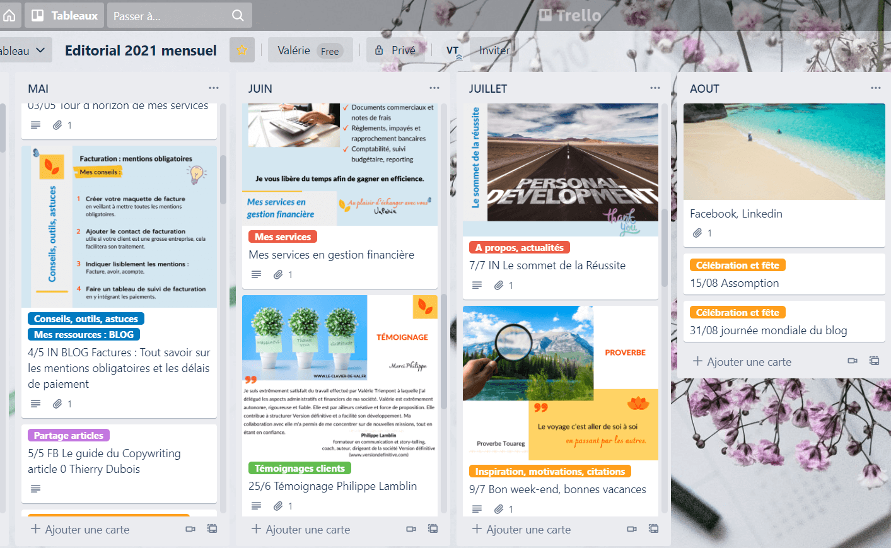The height and width of the screenshot is (548, 891).
Task: Open the VT member avatar
Action: (453, 50)
